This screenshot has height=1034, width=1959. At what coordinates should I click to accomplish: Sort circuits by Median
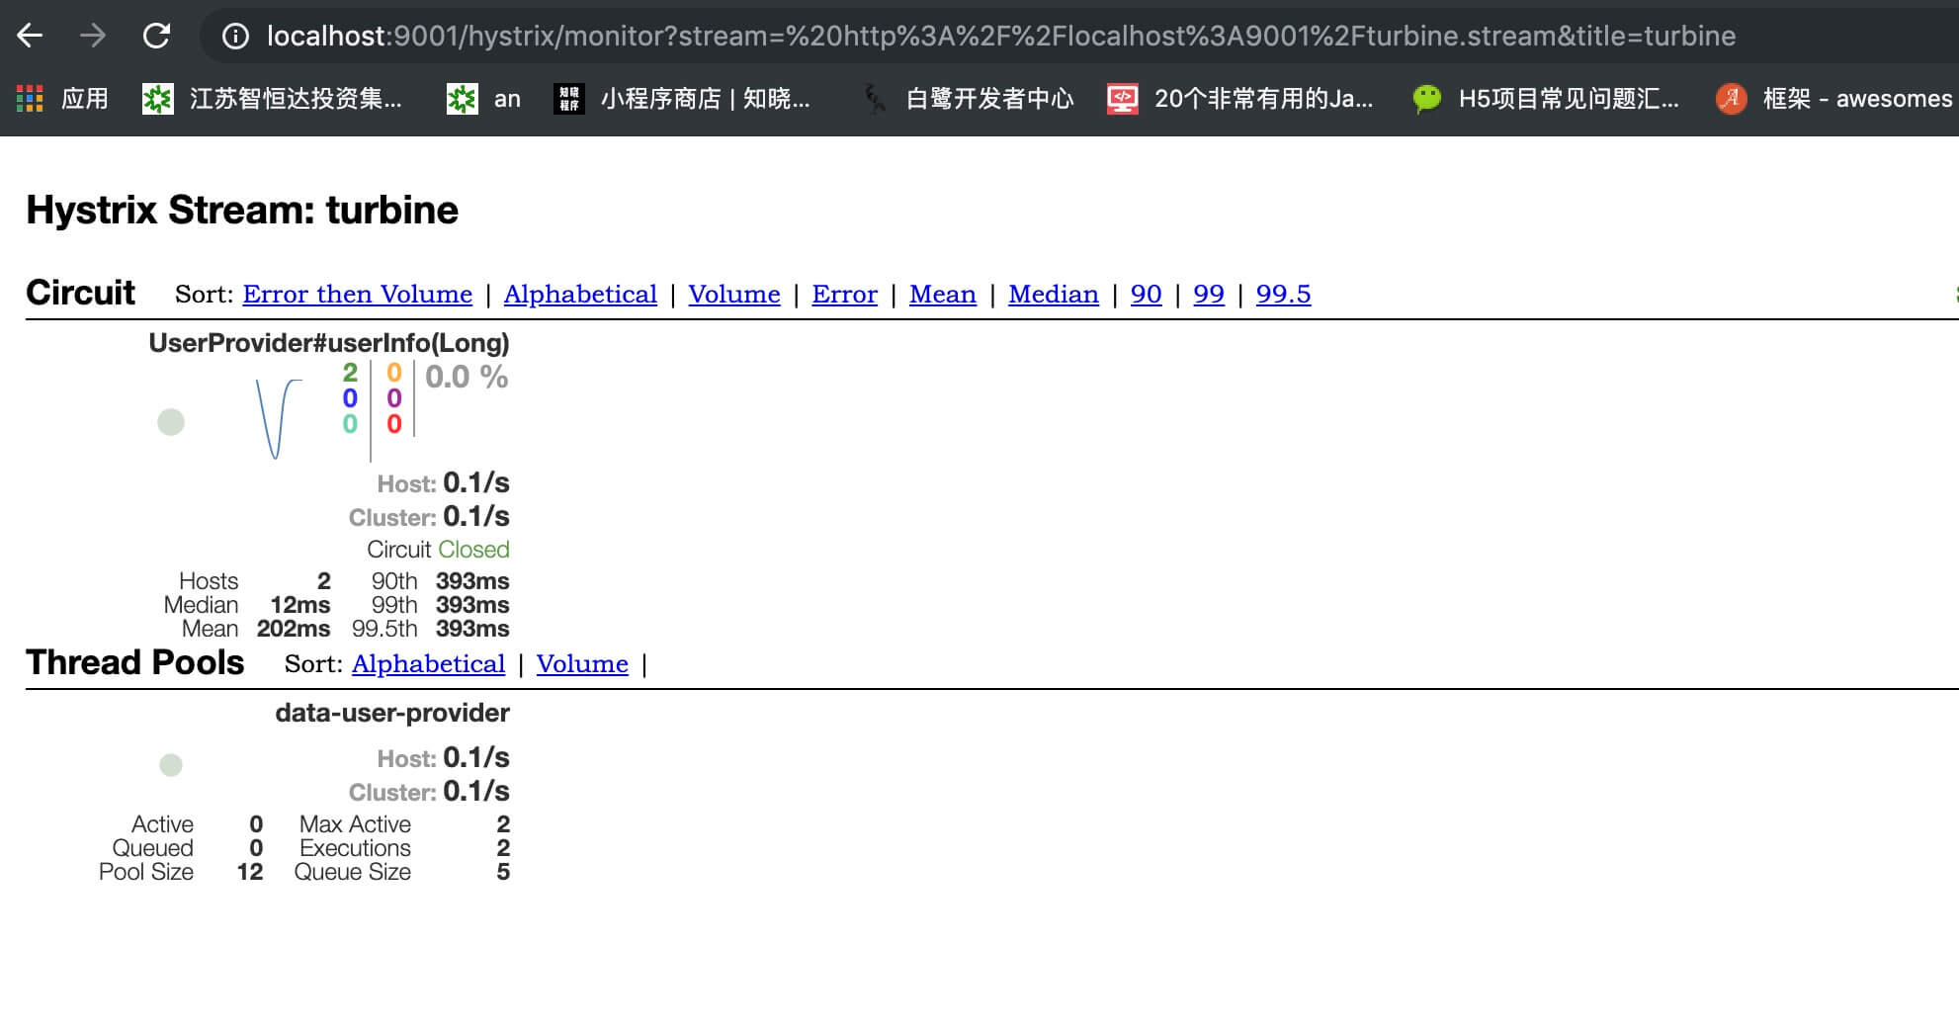(1054, 294)
